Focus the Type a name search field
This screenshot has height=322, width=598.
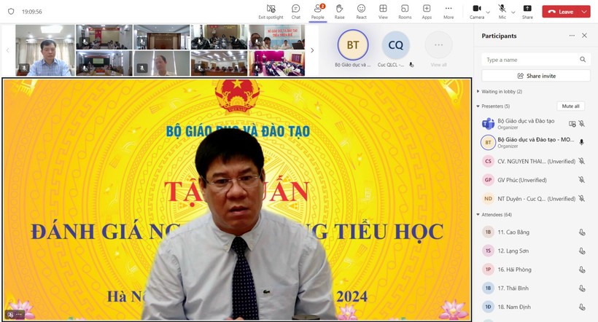point(536,60)
